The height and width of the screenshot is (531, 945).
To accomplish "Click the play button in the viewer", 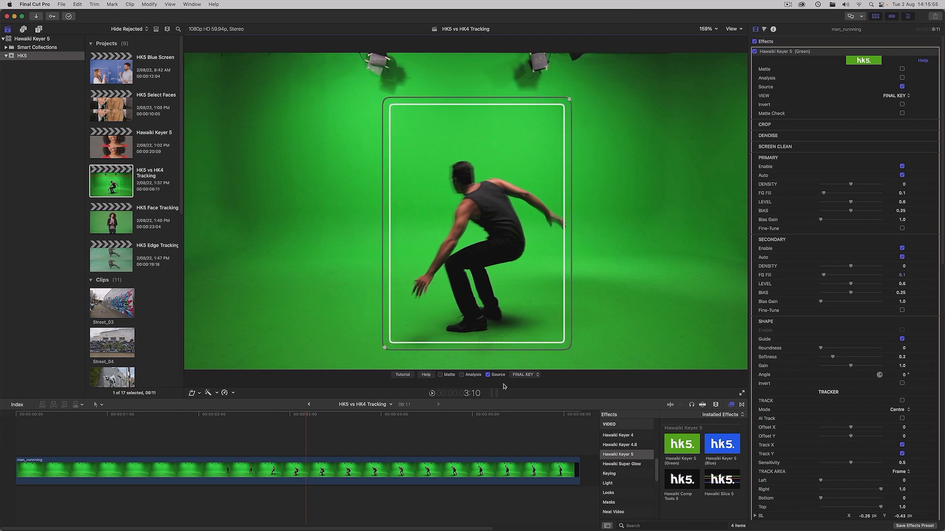I will coord(432,393).
